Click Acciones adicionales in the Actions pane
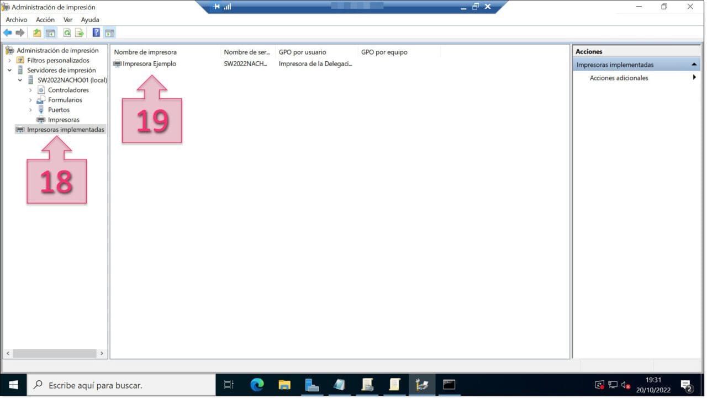Screen dimensions: 707x399 619,78
